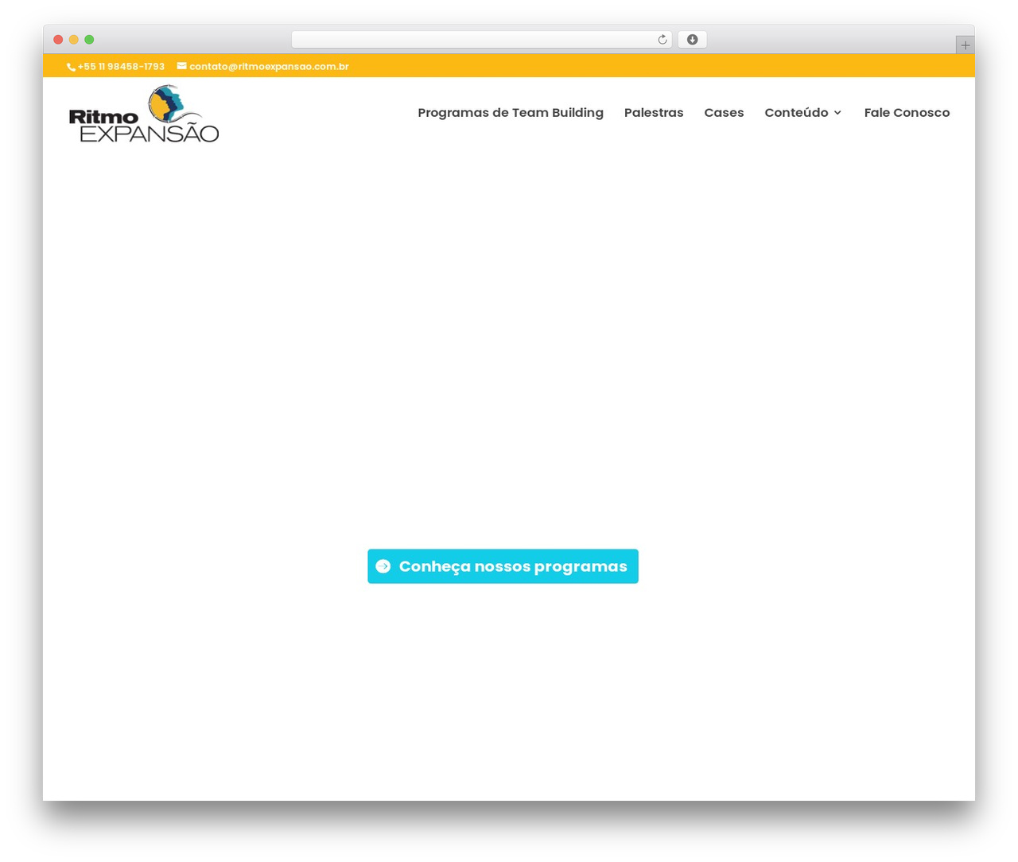Viewport: 1018px width, 862px height.
Task: Close the window with red button
Action: [x=58, y=40]
